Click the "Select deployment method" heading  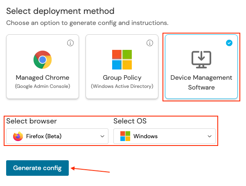pyautogui.click(x=60, y=11)
